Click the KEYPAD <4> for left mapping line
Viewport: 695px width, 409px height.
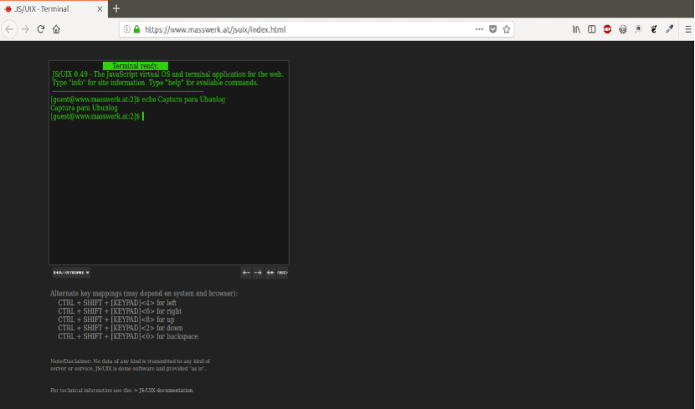(117, 303)
